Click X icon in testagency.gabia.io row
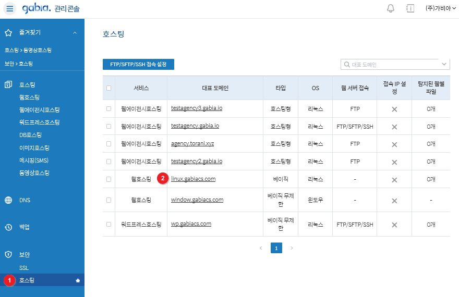Viewport: 459px width, 297px height. pyautogui.click(x=394, y=127)
